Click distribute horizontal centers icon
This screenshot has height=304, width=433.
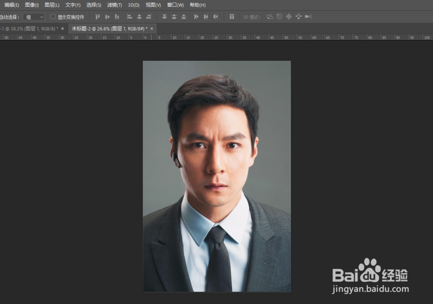click(206, 17)
